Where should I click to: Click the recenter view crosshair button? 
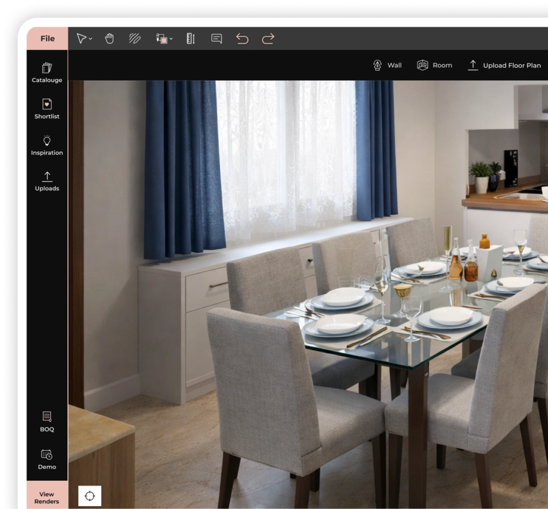90,496
